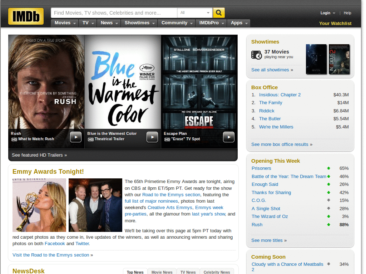366x274 pixels.
Task: Open the search category All dropdown
Action: click(195, 12)
